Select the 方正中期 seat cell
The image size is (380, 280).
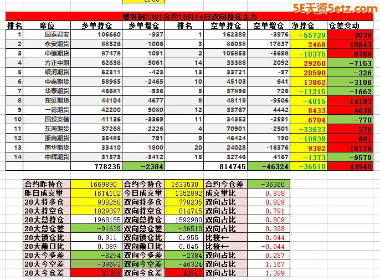(x=47, y=63)
